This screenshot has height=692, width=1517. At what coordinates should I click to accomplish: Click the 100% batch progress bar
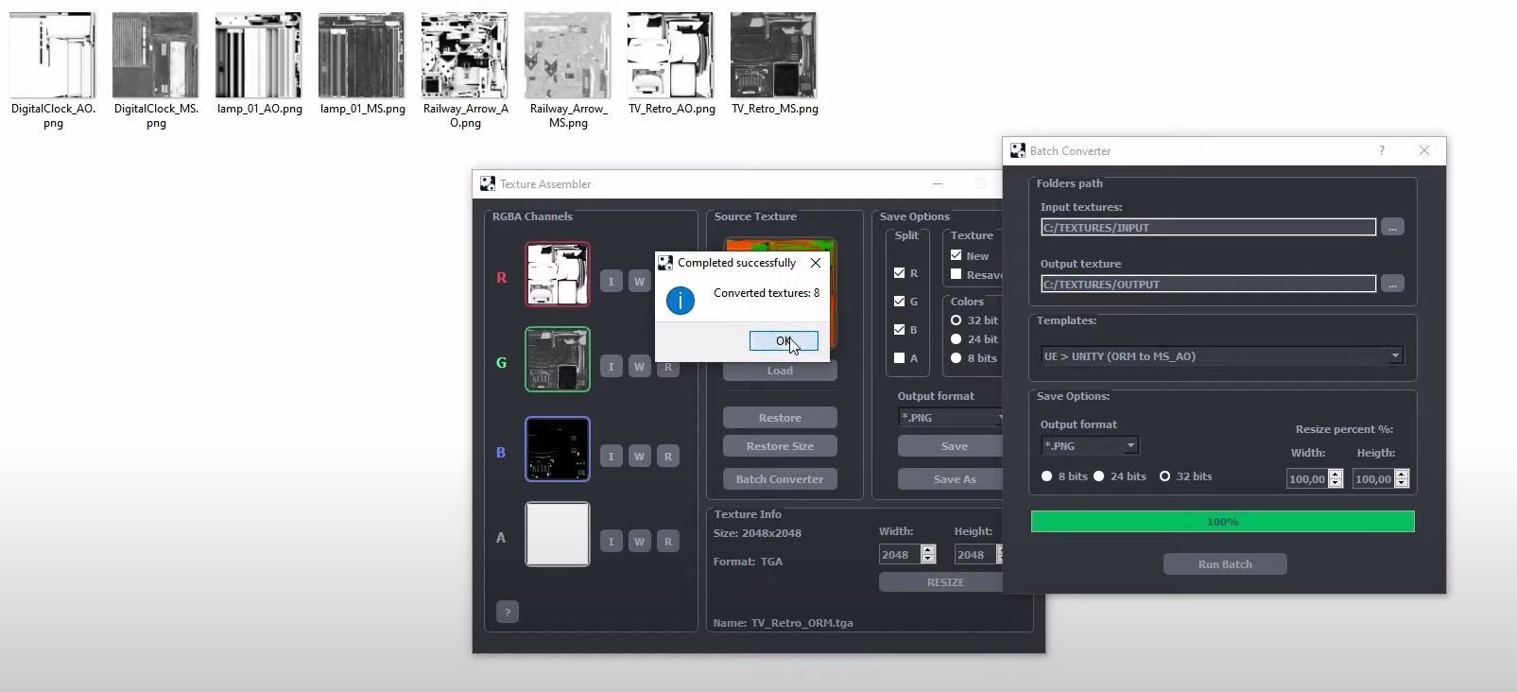point(1222,522)
